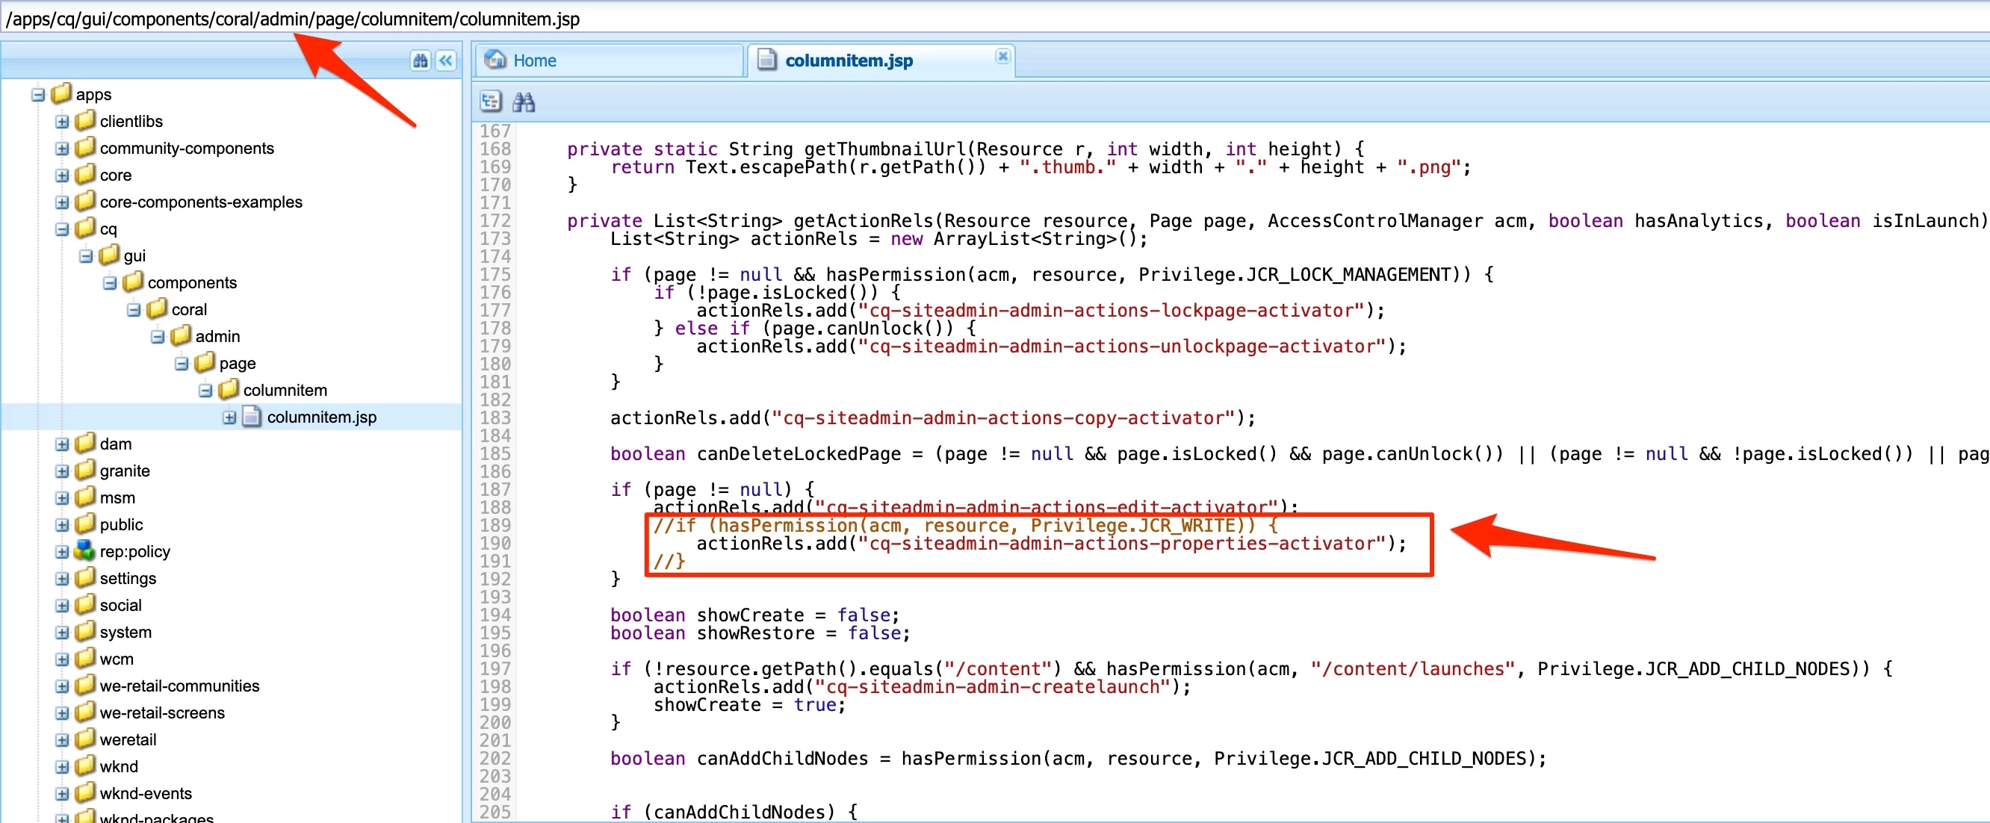Select the columnitem.jsp editor tab
The image size is (1990, 823).
pyautogui.click(x=849, y=60)
